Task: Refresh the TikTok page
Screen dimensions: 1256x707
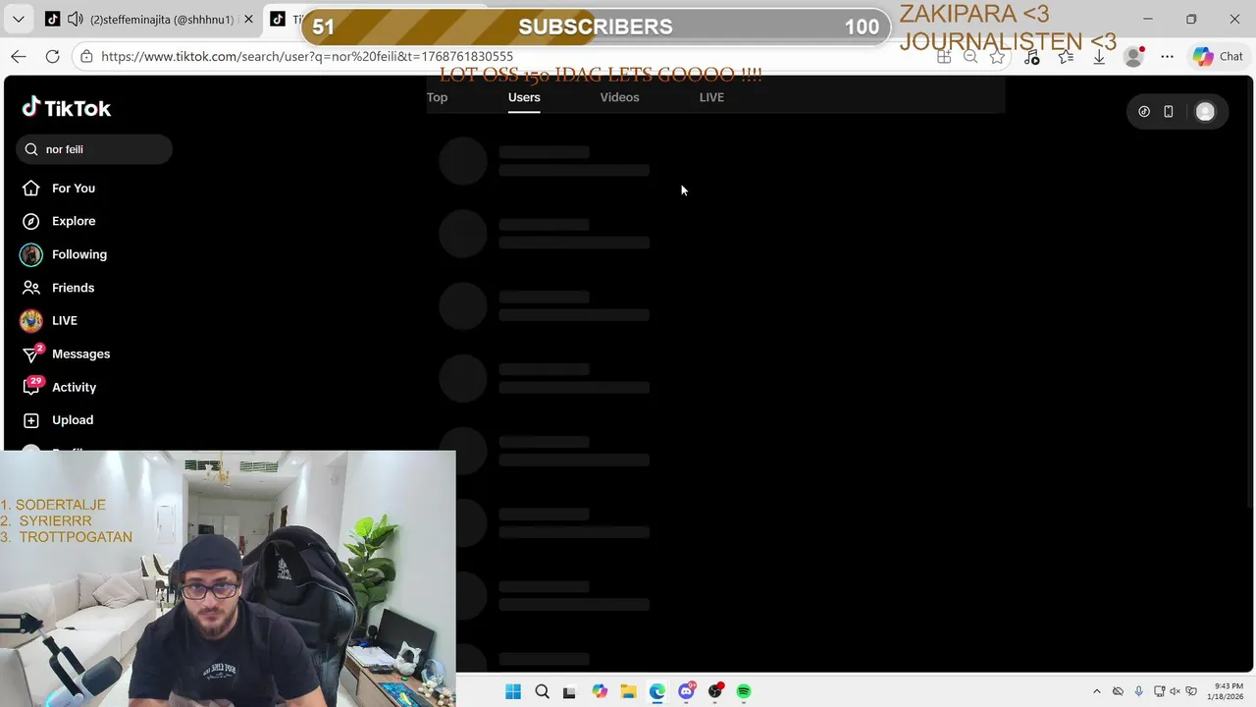Action: point(53,57)
